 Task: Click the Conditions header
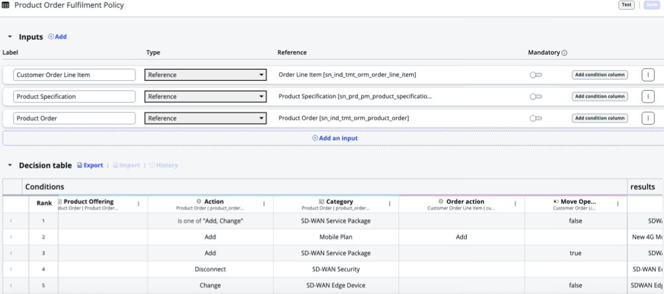click(x=325, y=186)
